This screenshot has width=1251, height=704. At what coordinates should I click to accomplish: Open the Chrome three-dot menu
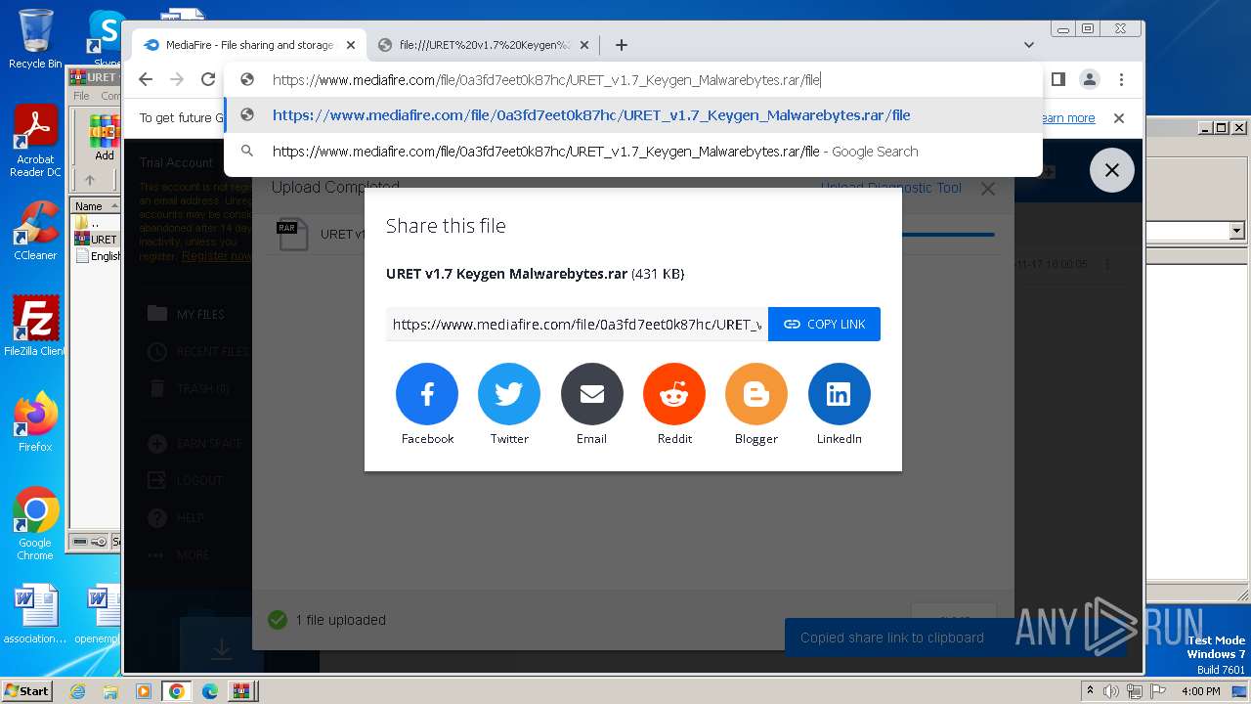pyautogui.click(x=1122, y=80)
